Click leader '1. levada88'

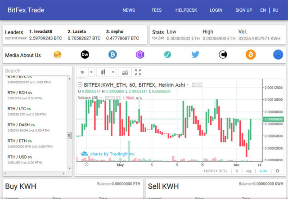click(x=40, y=31)
